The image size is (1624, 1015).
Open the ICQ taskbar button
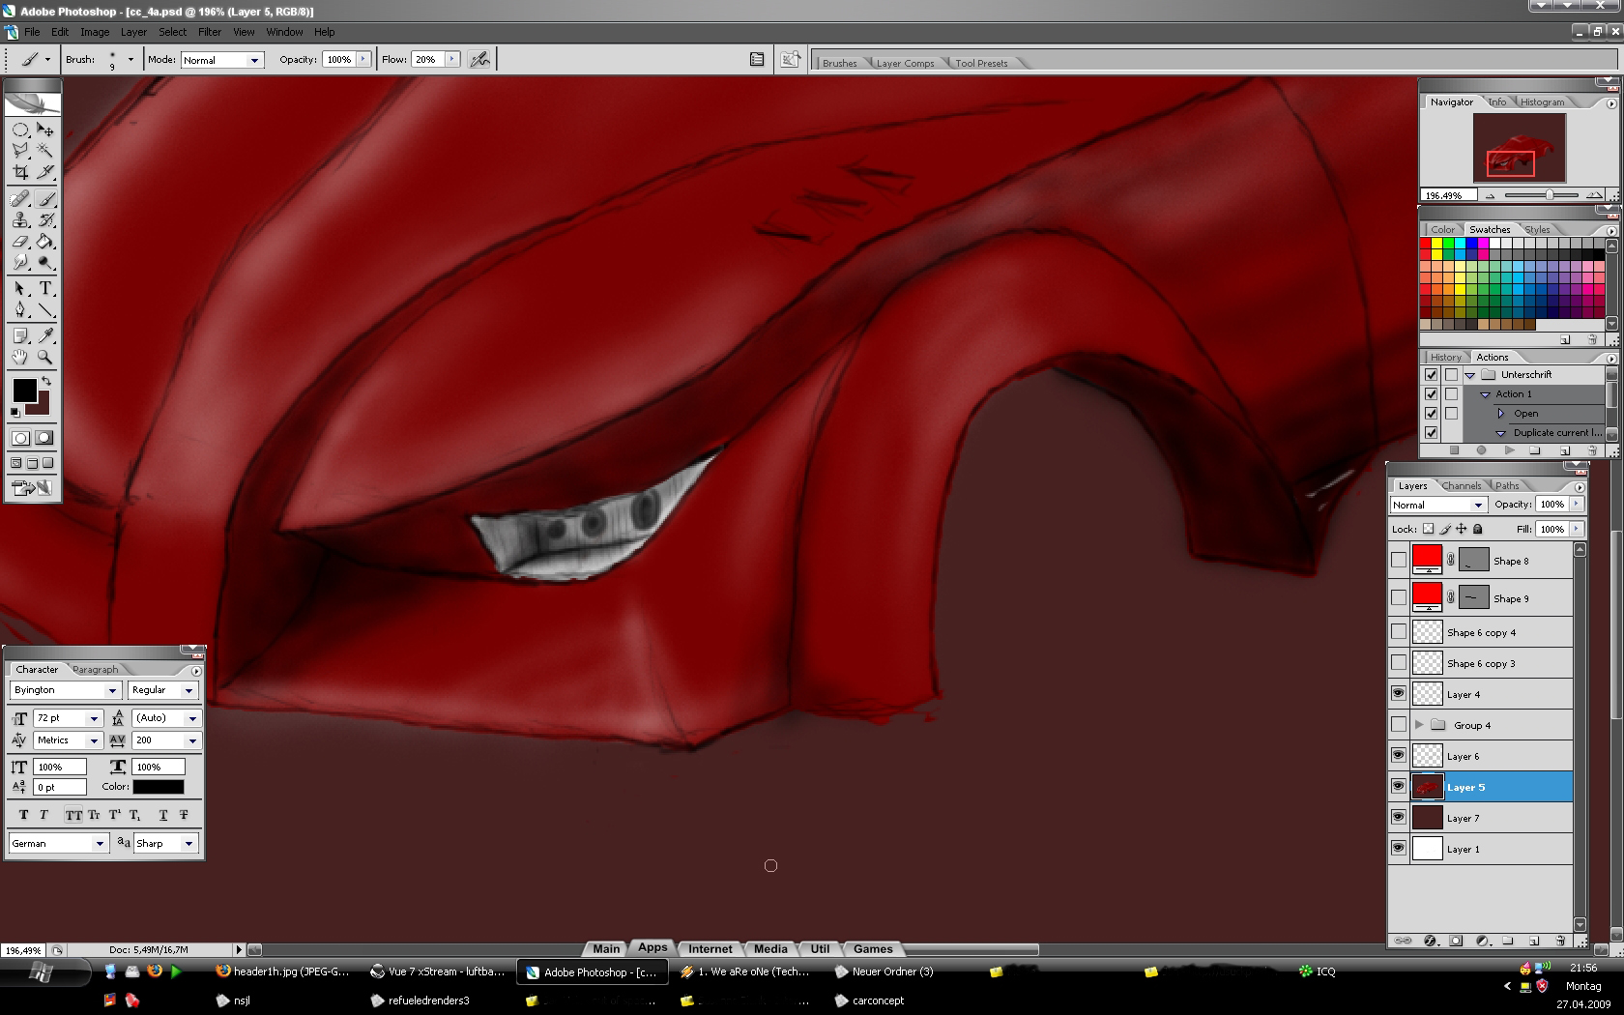click(1318, 971)
